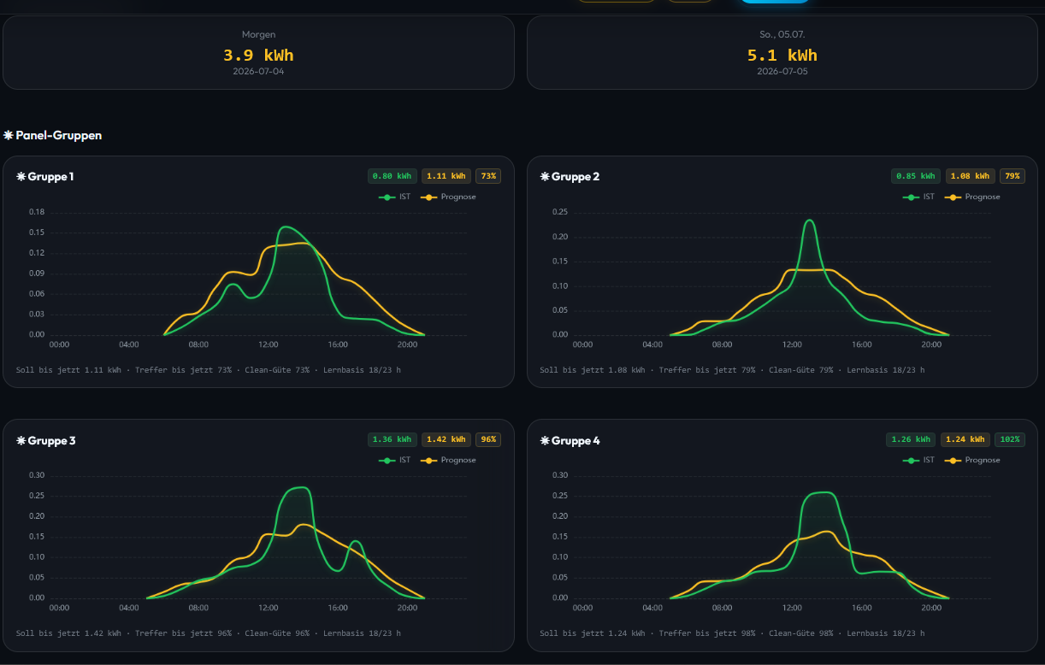Click the sun icon beside Panel-Gruppen heading

pyautogui.click(x=9, y=135)
